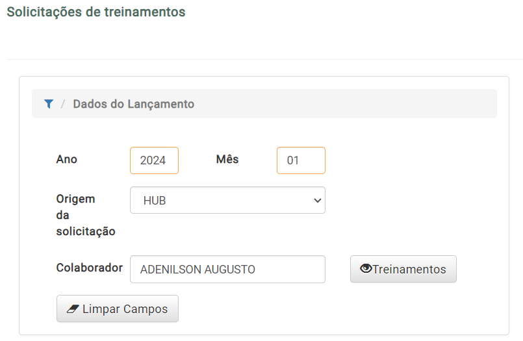Click the eraser icon on Limpar Campos
This screenshot has height=341, width=523.
pyautogui.click(x=73, y=309)
